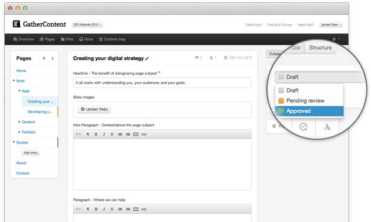Open the DD Website 2012 project dropdown
The image size is (371, 222).
click(x=87, y=24)
